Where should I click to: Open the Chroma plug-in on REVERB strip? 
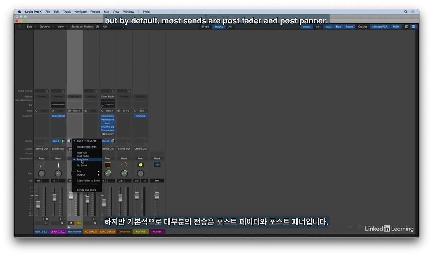pos(140,116)
